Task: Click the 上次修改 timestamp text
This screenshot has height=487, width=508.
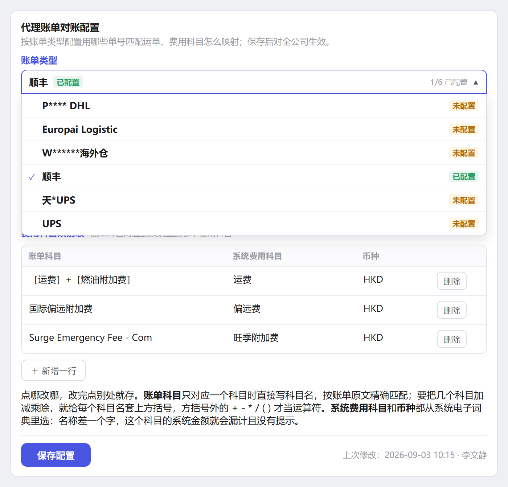Action: click(415, 455)
